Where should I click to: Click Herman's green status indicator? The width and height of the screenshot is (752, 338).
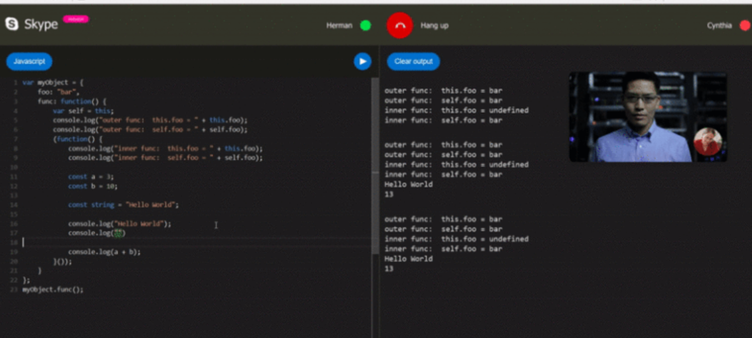[365, 25]
